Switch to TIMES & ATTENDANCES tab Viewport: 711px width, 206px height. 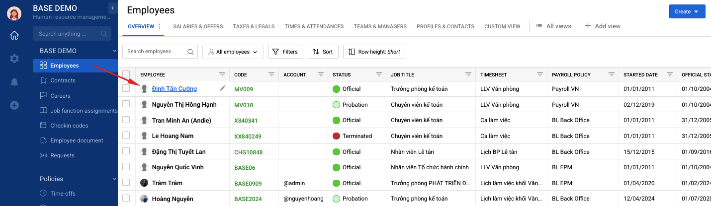point(314,26)
